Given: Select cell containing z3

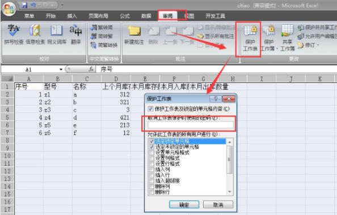Looking at the screenshot, I should (x=58, y=109).
